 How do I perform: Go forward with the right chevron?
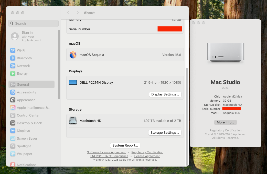point(77,13)
